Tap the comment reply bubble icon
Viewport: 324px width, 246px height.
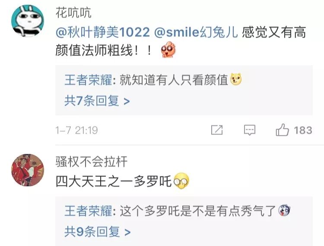click(x=250, y=130)
